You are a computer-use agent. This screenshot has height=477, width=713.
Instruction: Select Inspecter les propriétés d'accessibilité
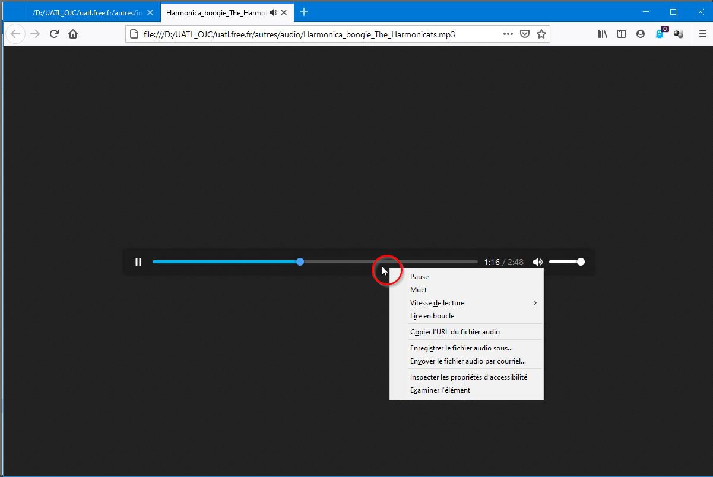click(x=466, y=377)
